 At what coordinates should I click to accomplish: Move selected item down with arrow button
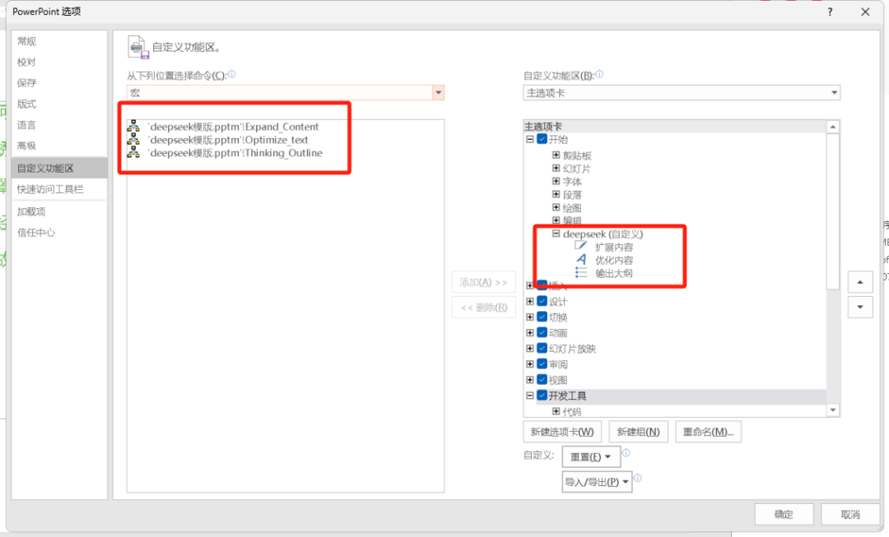(860, 307)
